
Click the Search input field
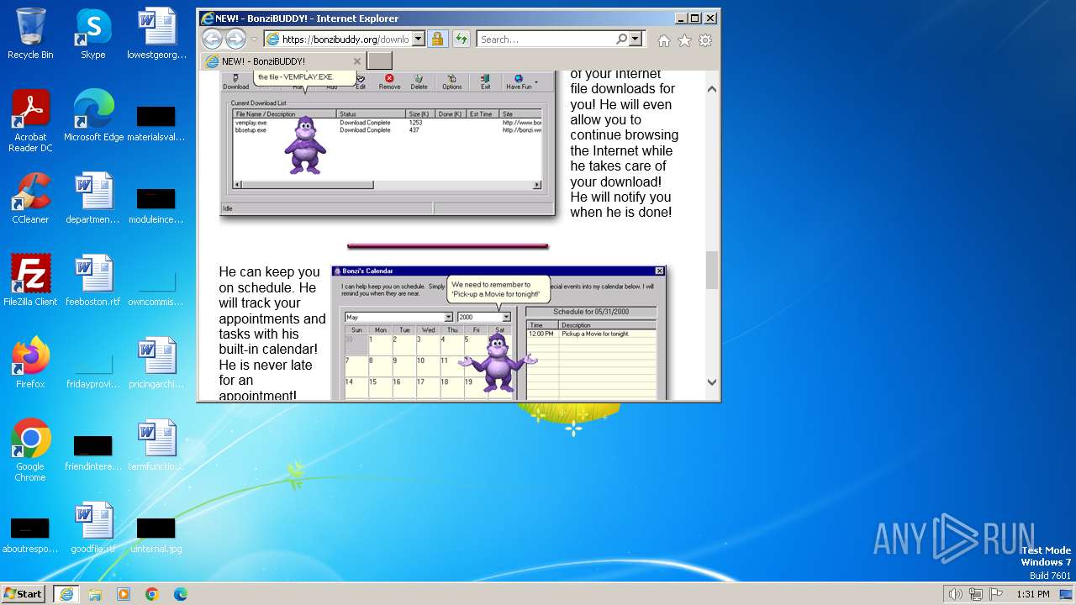(546, 39)
